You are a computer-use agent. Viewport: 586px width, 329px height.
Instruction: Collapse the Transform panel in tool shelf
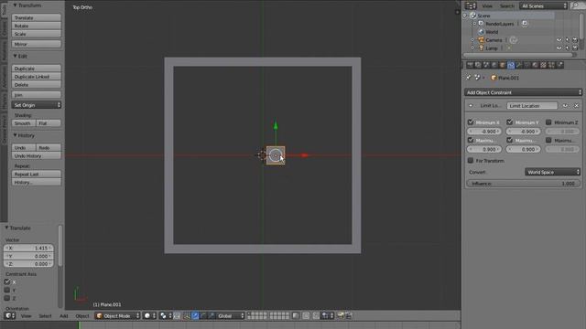[16, 5]
